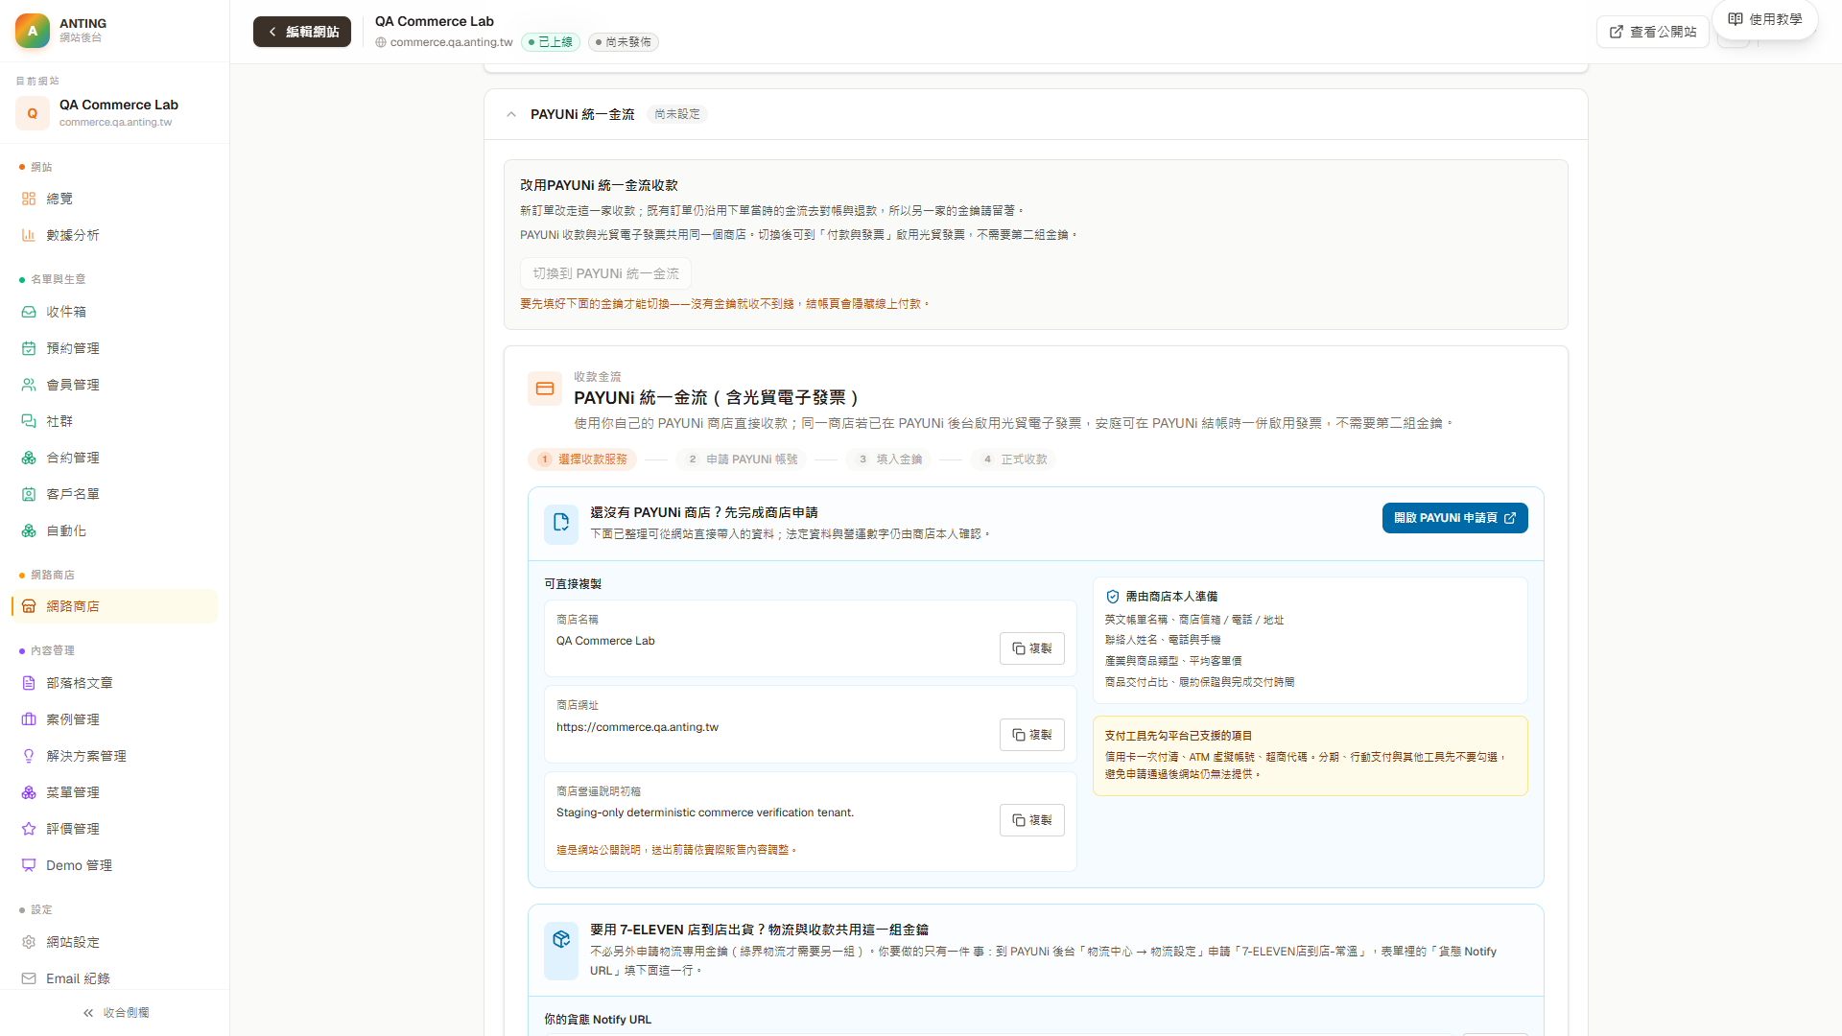Image resolution: width=1842 pixels, height=1036 pixels.
Task: Open 部落格文章 blog posts
Action: 114,683
